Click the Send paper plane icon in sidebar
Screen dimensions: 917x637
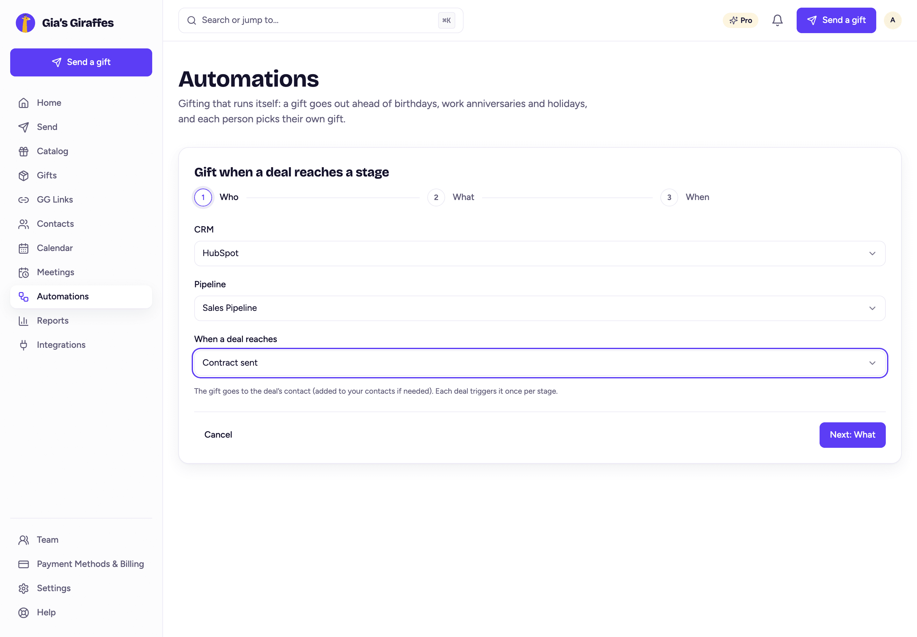point(24,127)
